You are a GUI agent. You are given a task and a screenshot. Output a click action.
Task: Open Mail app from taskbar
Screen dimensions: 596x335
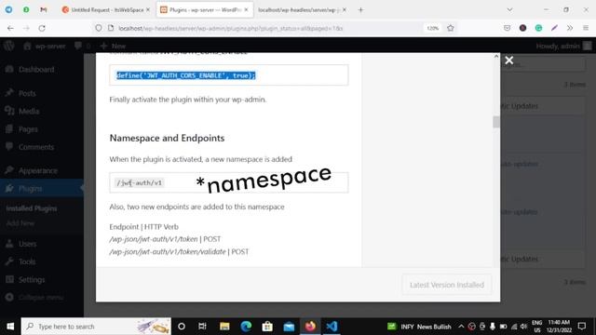(289, 327)
